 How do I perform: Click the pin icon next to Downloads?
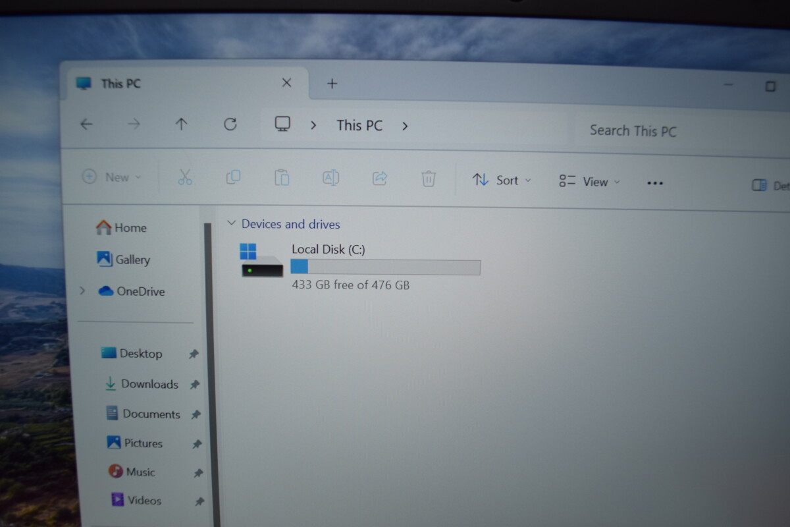click(194, 385)
